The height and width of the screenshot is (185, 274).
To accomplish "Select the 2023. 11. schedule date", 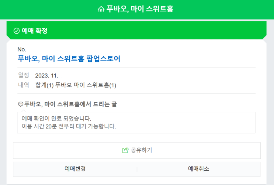I will [46, 76].
